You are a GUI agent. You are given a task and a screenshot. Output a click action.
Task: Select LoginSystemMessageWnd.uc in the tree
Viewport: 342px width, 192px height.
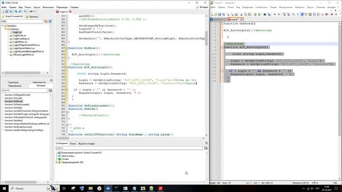[x=28, y=52]
